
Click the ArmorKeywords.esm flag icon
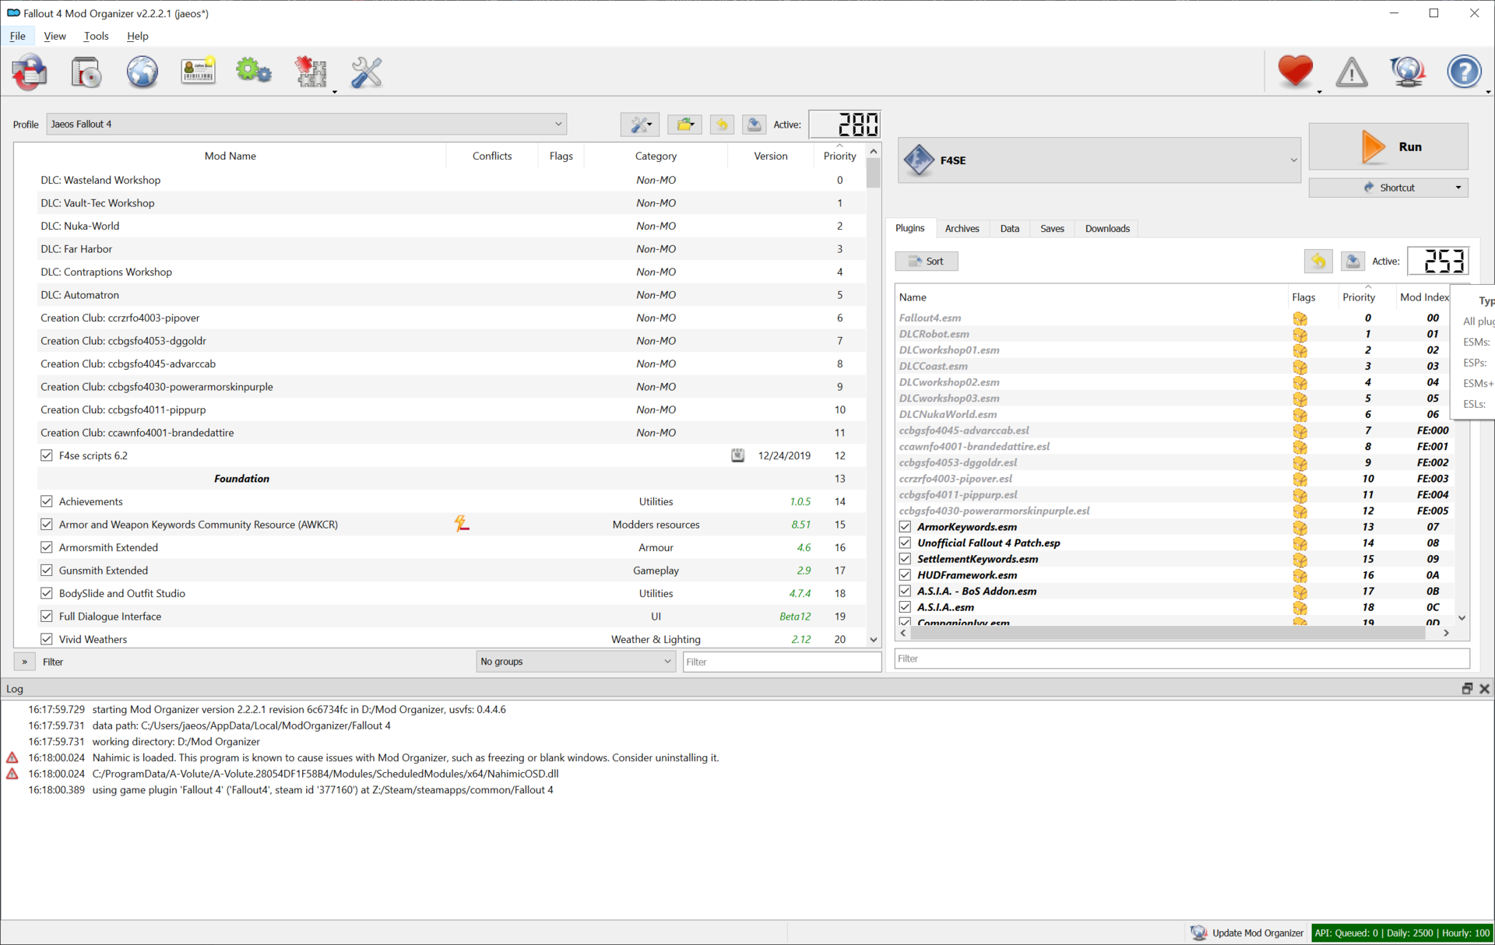click(1300, 527)
